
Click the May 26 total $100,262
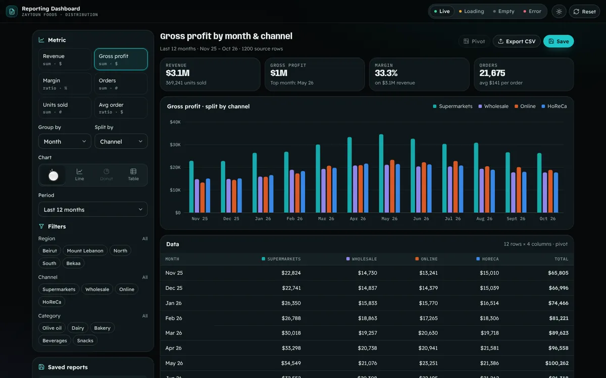(x=557, y=363)
